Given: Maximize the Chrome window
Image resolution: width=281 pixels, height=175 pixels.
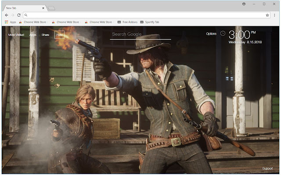Looking at the screenshot, I should (264, 4).
